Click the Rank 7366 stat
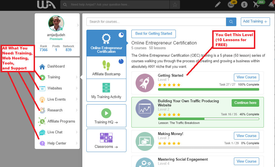 (x=44, y=48)
